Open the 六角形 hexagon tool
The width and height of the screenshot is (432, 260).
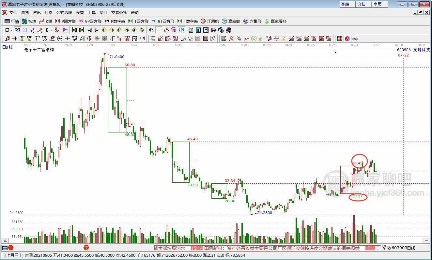[252, 21]
